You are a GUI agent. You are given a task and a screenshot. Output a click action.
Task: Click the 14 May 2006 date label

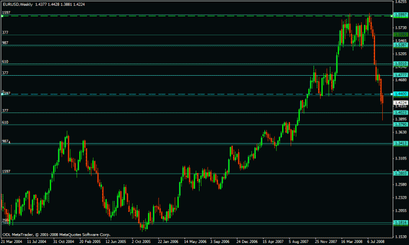tap(195, 242)
